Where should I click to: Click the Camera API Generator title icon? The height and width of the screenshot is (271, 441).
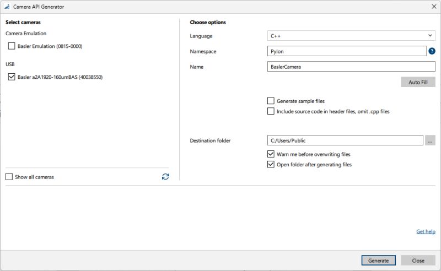point(7,6)
